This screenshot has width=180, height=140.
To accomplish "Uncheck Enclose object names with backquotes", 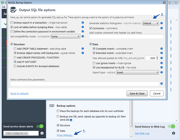I will coord(15,53).
